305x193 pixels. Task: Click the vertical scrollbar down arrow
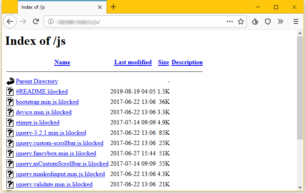click(x=300, y=187)
